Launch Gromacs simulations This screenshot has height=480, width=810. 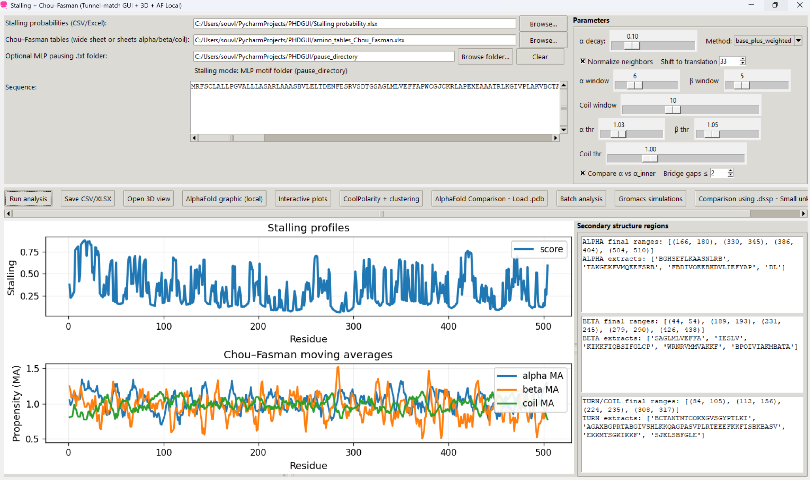pyautogui.click(x=650, y=198)
